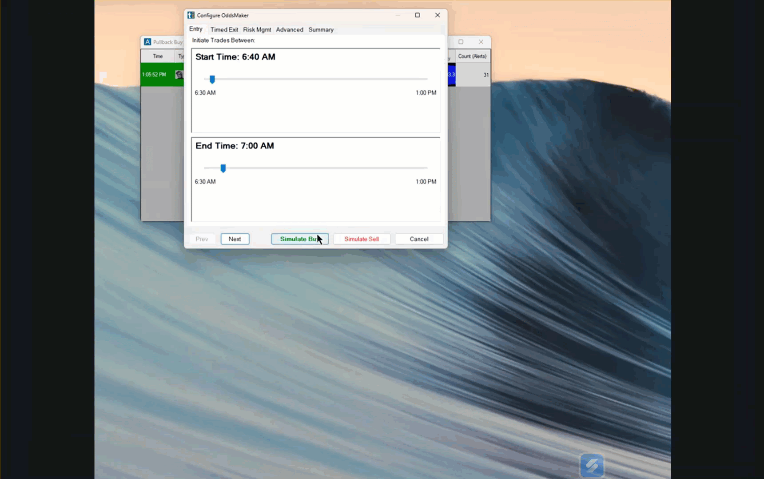Click the 'Pullback Buy' window title

click(x=168, y=42)
